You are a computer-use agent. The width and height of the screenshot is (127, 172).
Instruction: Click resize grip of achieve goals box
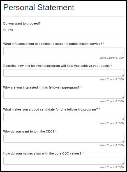click(123, 75)
